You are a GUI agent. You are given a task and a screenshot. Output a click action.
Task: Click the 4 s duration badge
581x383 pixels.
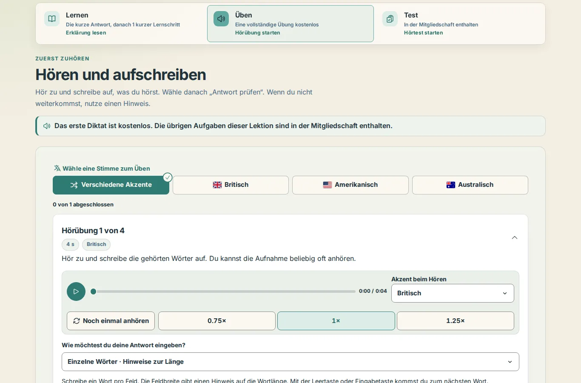point(70,244)
